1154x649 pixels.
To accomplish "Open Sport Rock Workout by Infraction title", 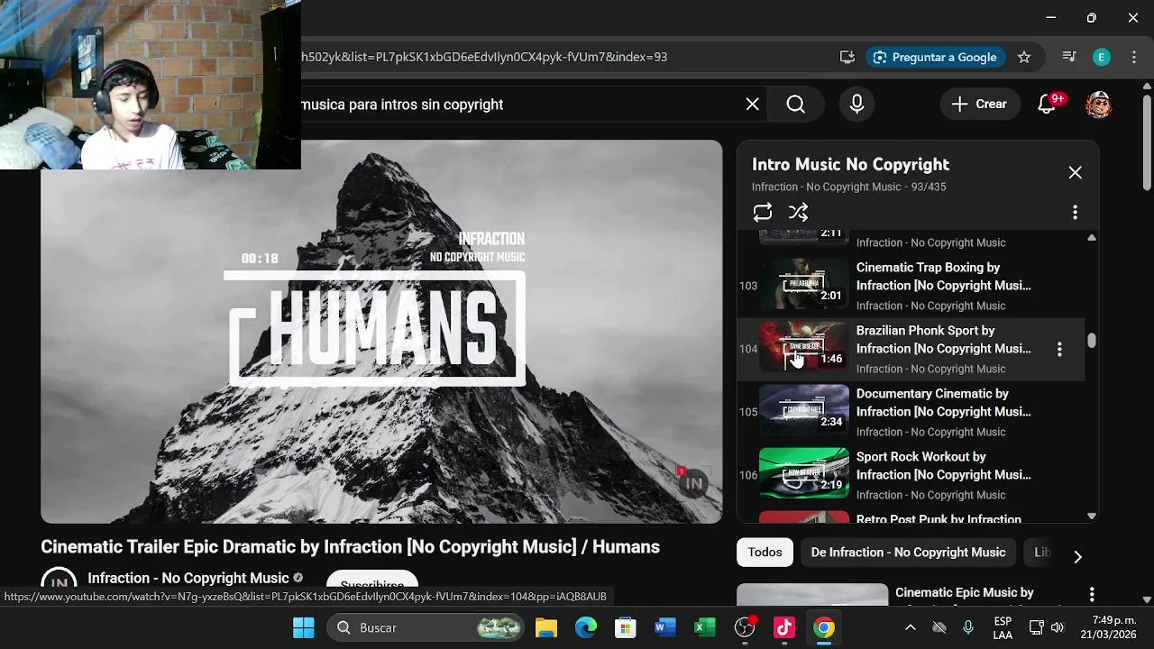I will click(943, 466).
